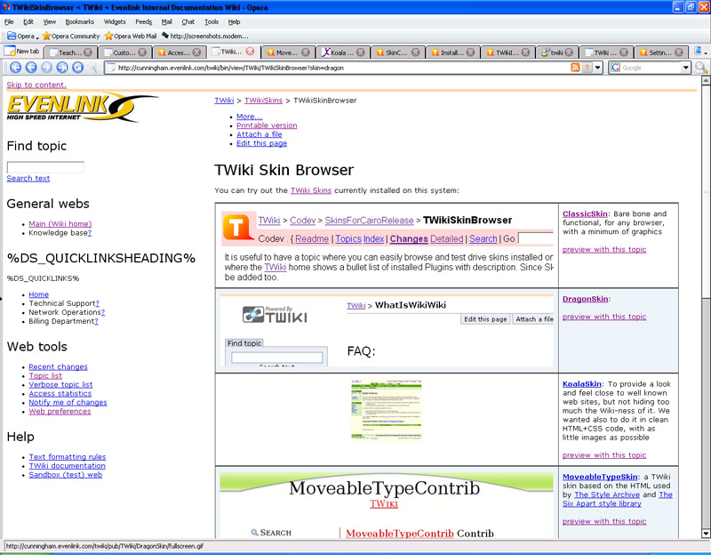Screen dimensions: 711x555
Task: Click the page scrollbar down arrow
Action: coord(706,534)
